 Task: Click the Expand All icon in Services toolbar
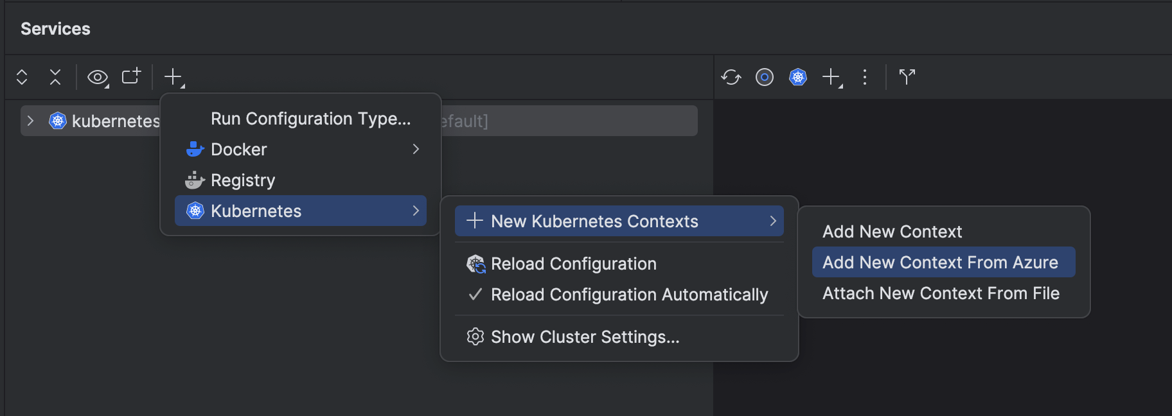[22, 77]
